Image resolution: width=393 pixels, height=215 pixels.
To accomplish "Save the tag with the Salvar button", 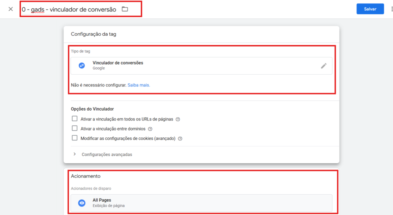I will click(x=370, y=9).
